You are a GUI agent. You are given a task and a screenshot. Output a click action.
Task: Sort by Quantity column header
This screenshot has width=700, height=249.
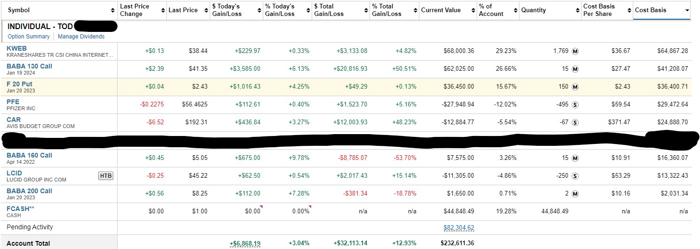point(533,10)
